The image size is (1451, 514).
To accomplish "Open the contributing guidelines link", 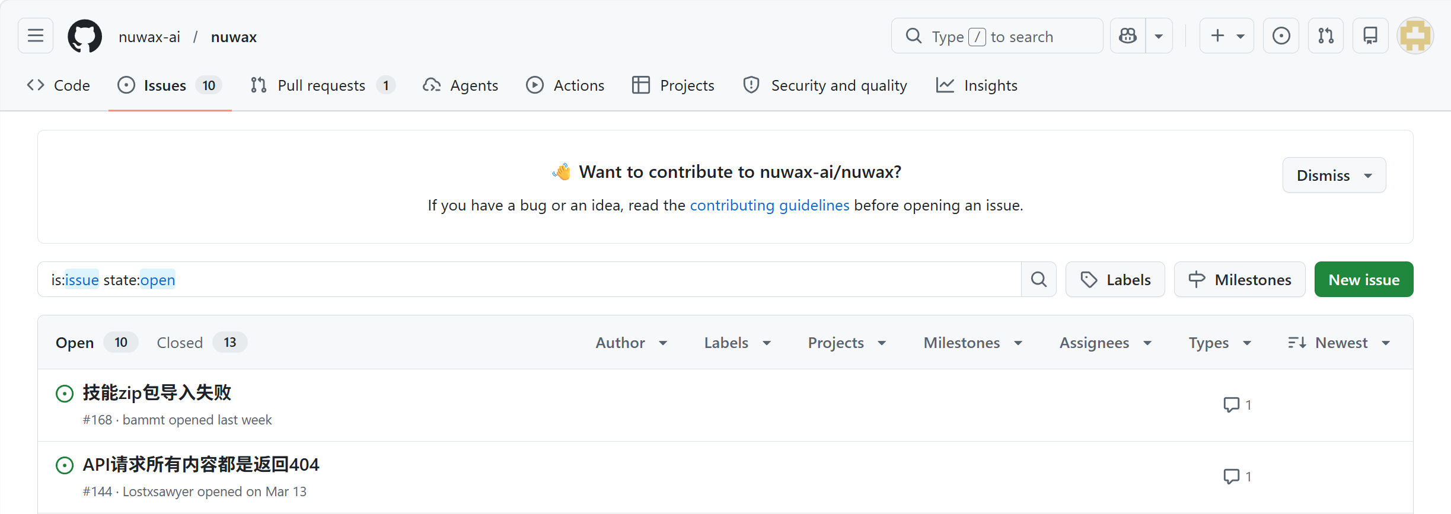I will tap(770, 205).
